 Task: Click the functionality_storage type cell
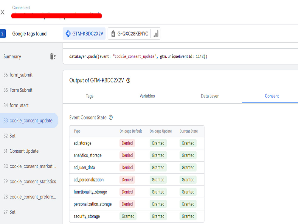(x=90, y=192)
